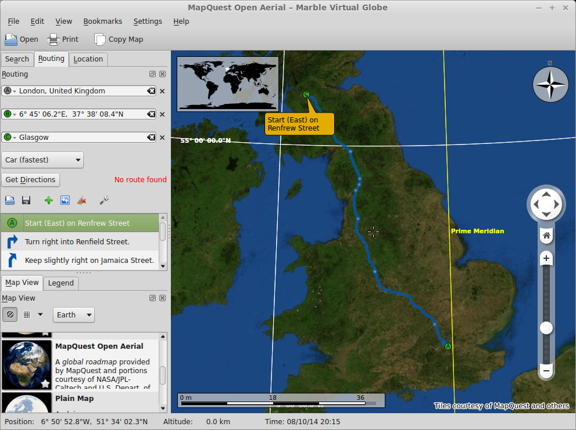Viewport: 576px width, 430px height.
Task: Select Turn right into Renfield Street step
Action: coord(80,242)
